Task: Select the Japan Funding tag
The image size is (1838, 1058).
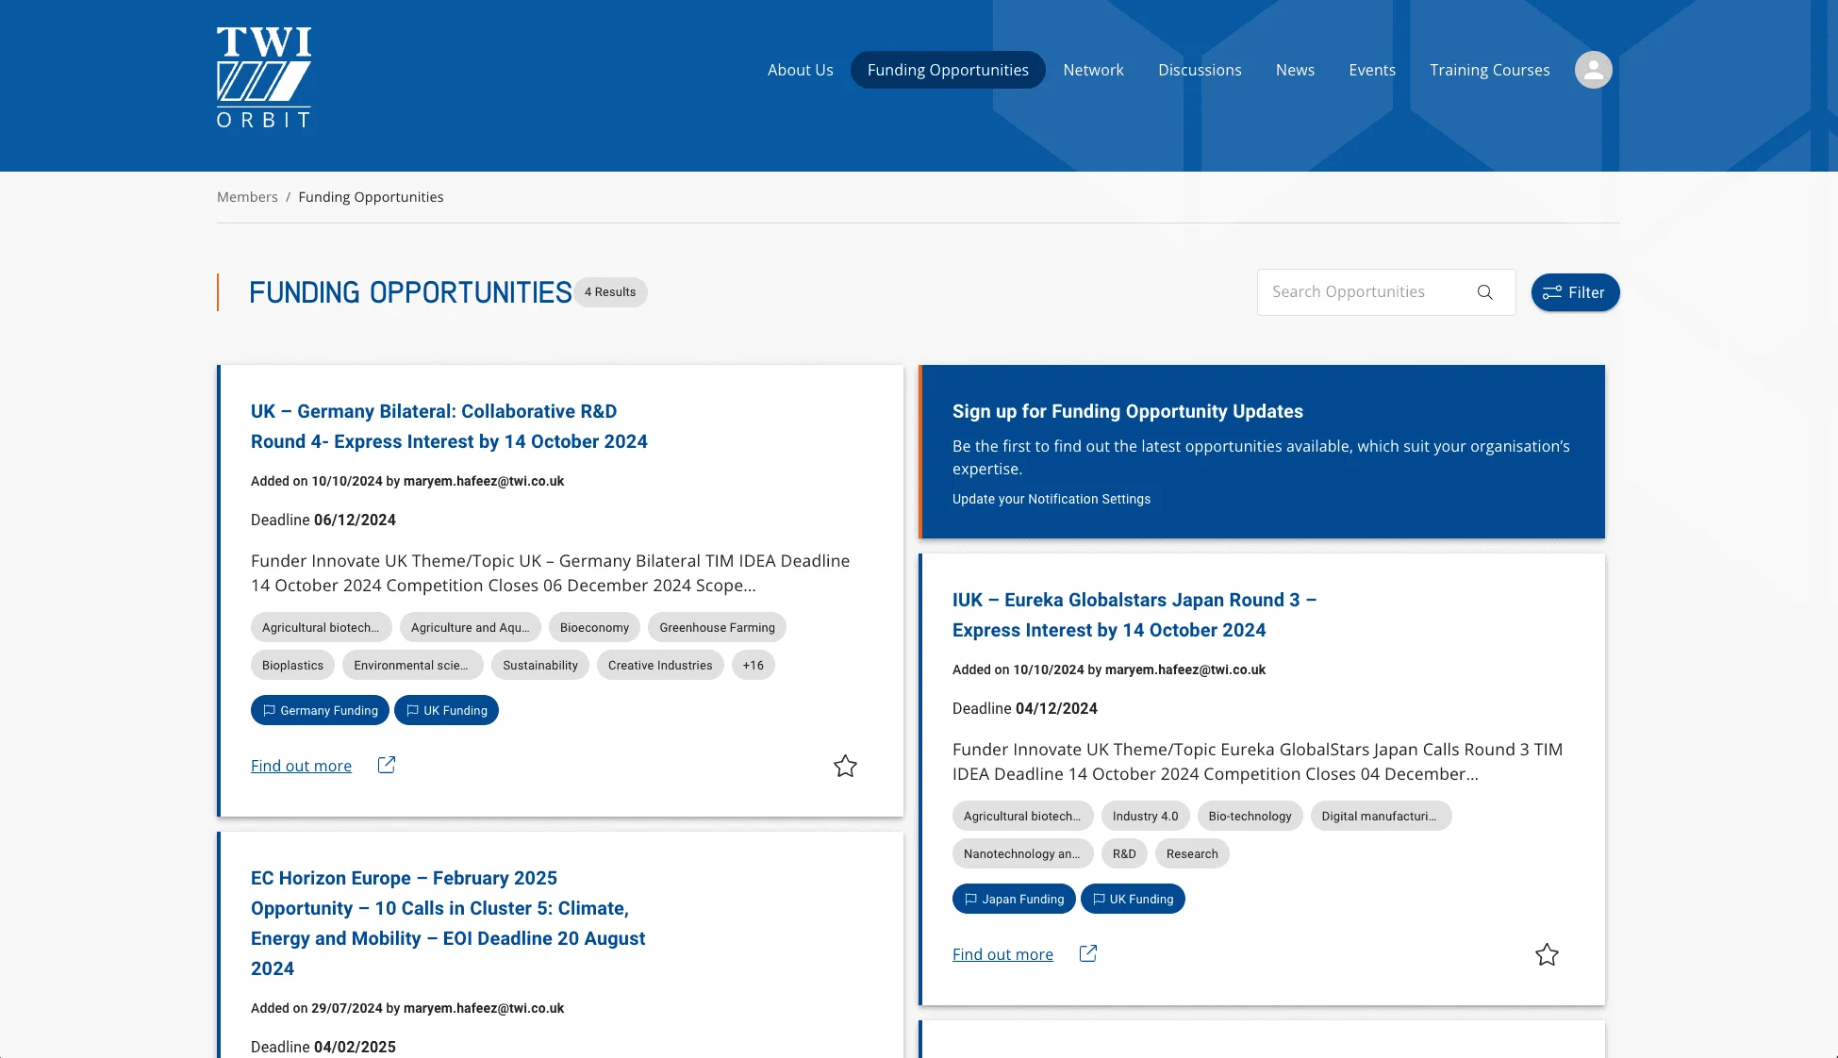Action: pos(1014,899)
